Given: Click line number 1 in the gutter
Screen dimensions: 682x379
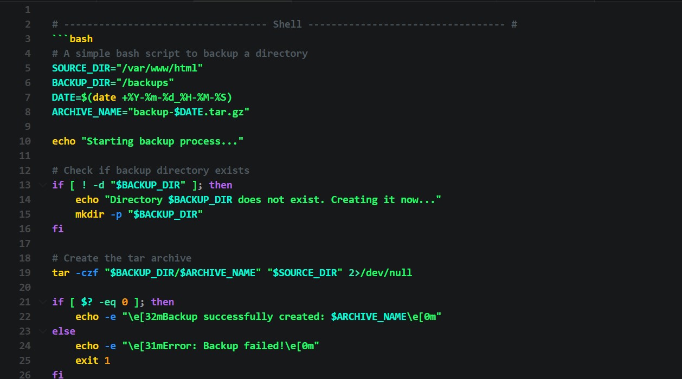Looking at the screenshot, I should 28,10.
